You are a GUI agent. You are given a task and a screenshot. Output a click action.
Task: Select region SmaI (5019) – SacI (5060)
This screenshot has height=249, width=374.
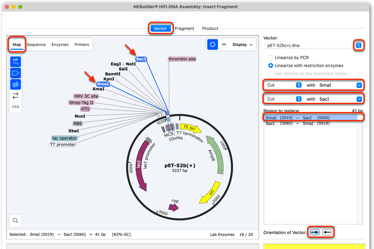(x=310, y=117)
